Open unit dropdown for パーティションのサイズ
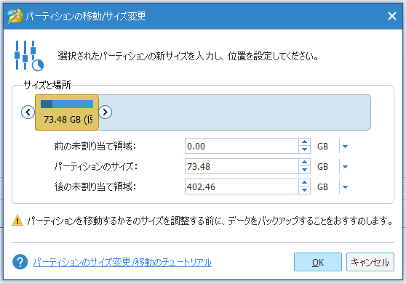The width and height of the screenshot is (406, 283). click(x=345, y=167)
